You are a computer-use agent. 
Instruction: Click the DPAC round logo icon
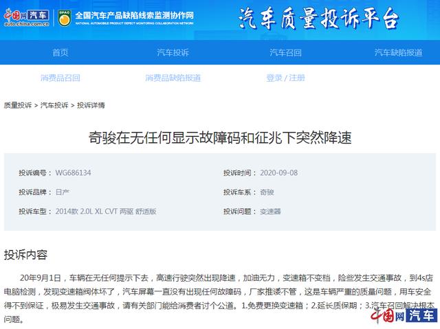tap(64, 18)
